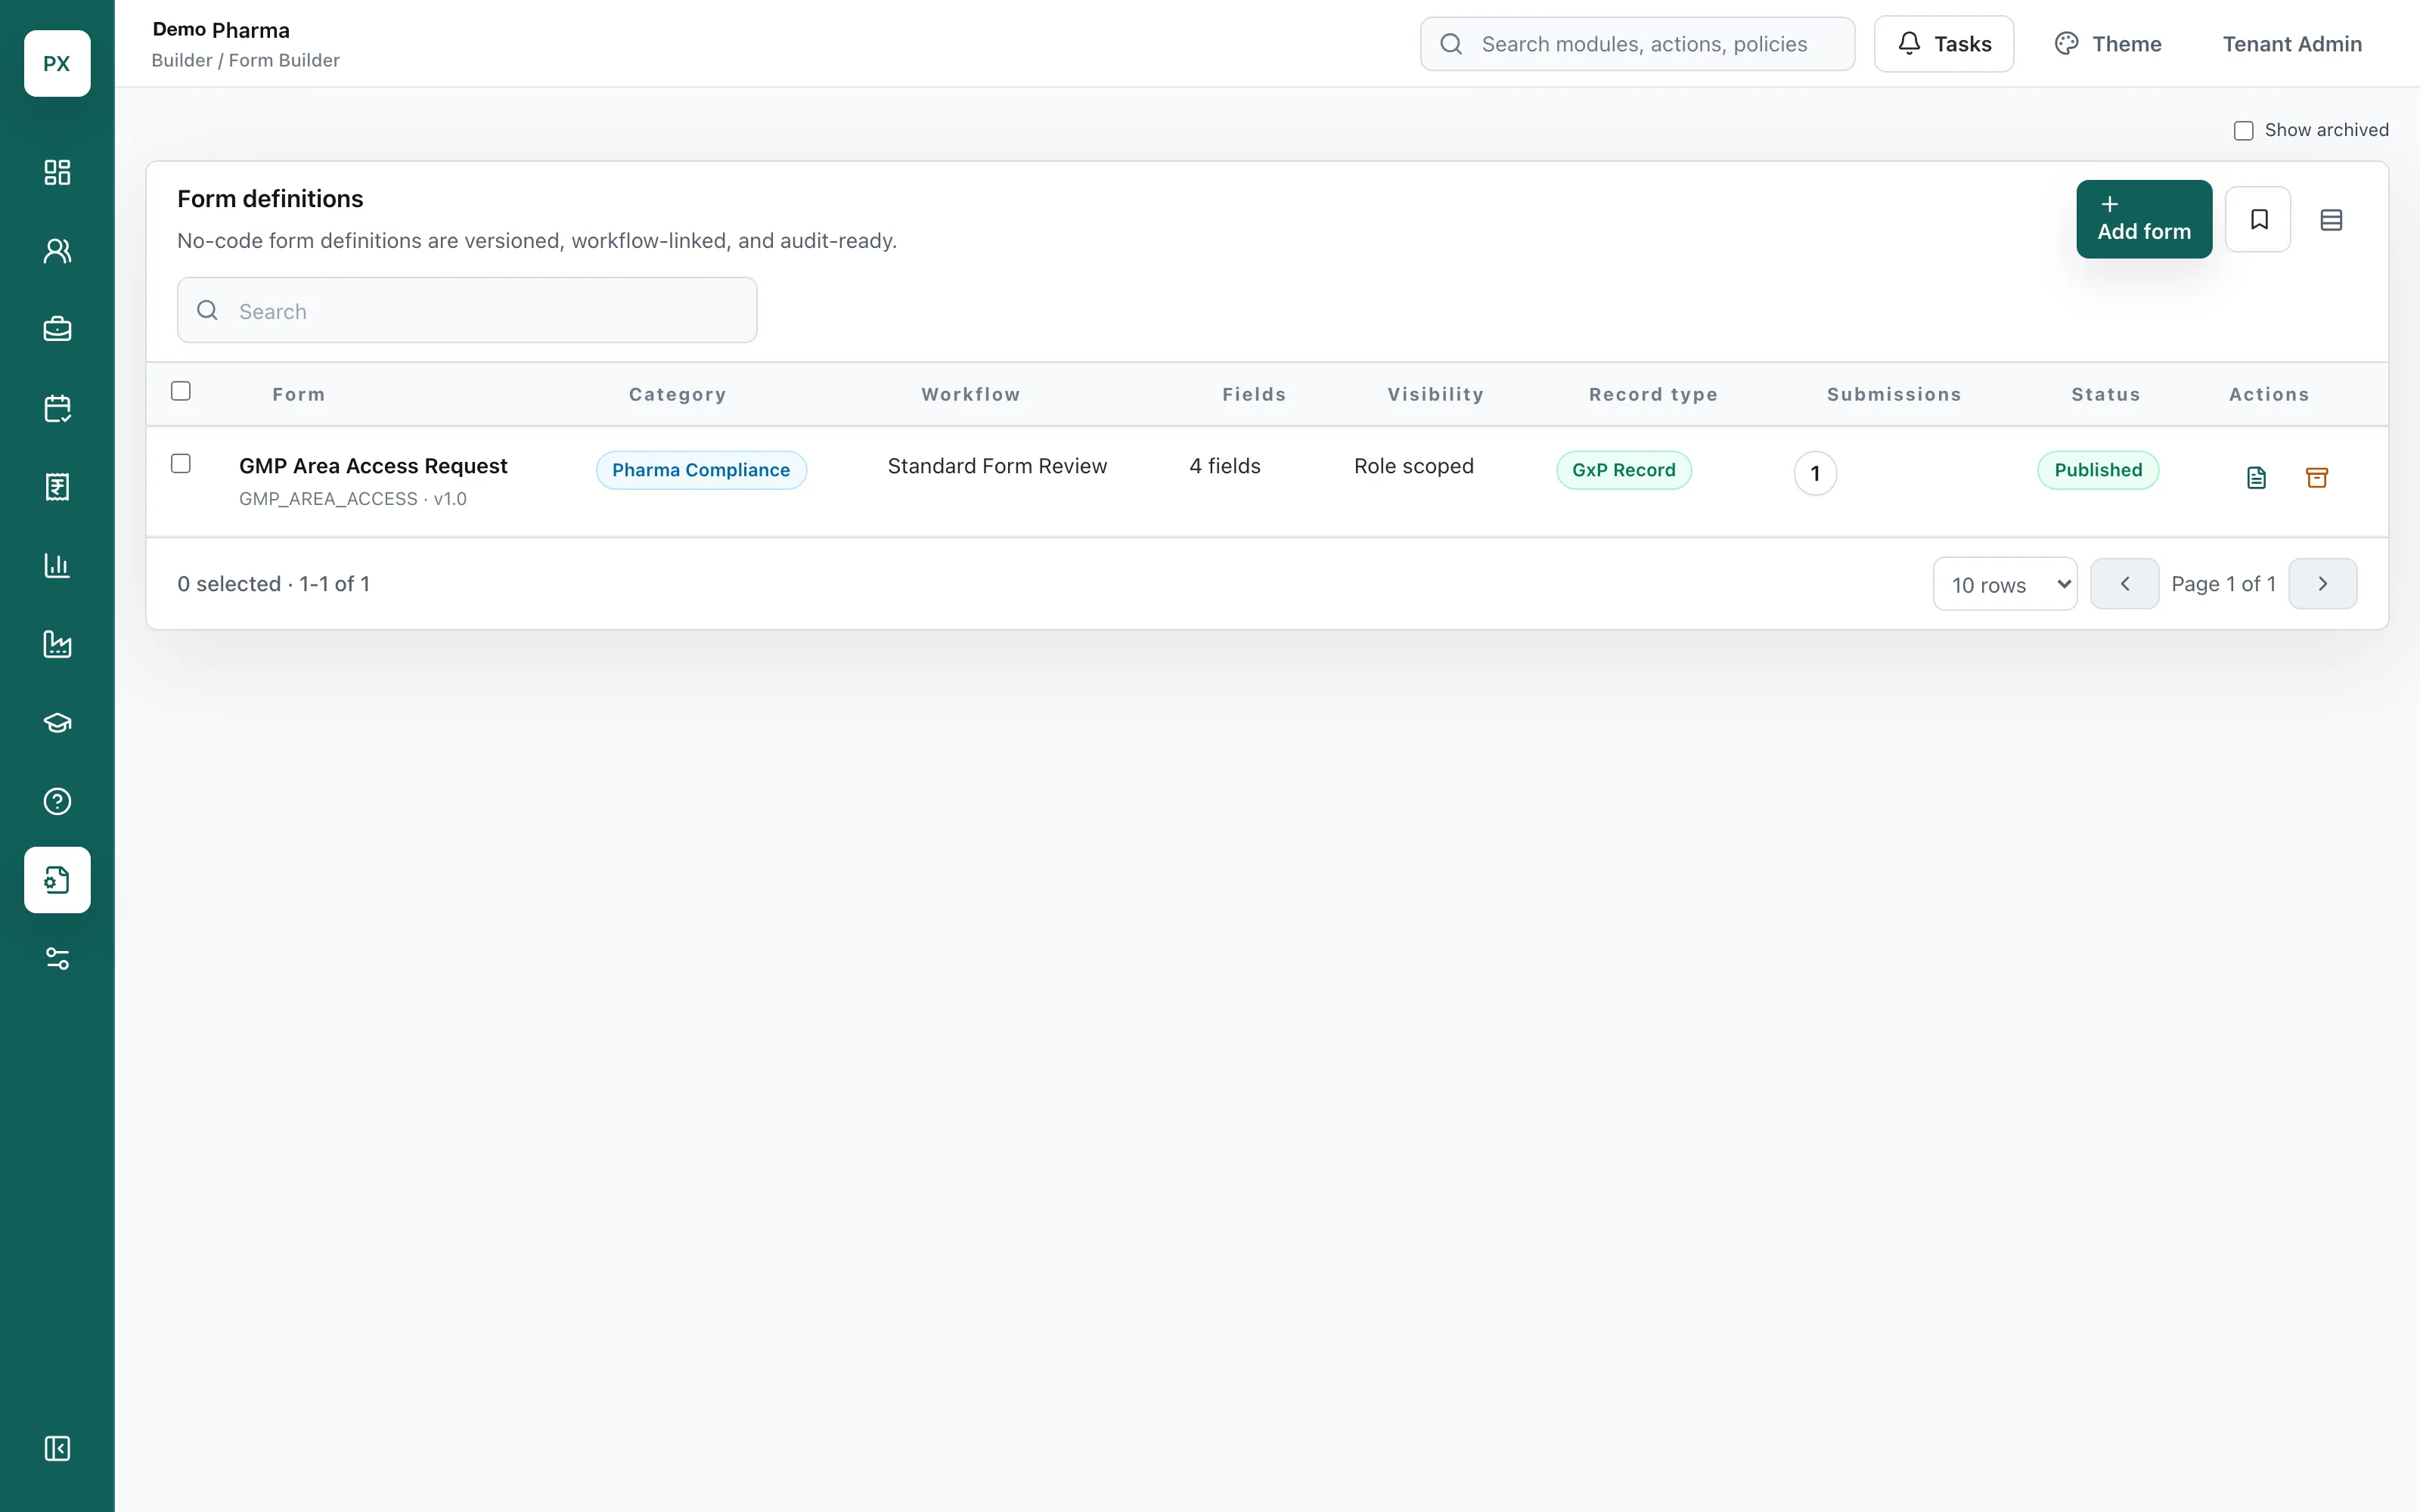This screenshot has height=1512, width=2420.
Task: Open the briefcase icon in sidebar
Action: tap(57, 329)
